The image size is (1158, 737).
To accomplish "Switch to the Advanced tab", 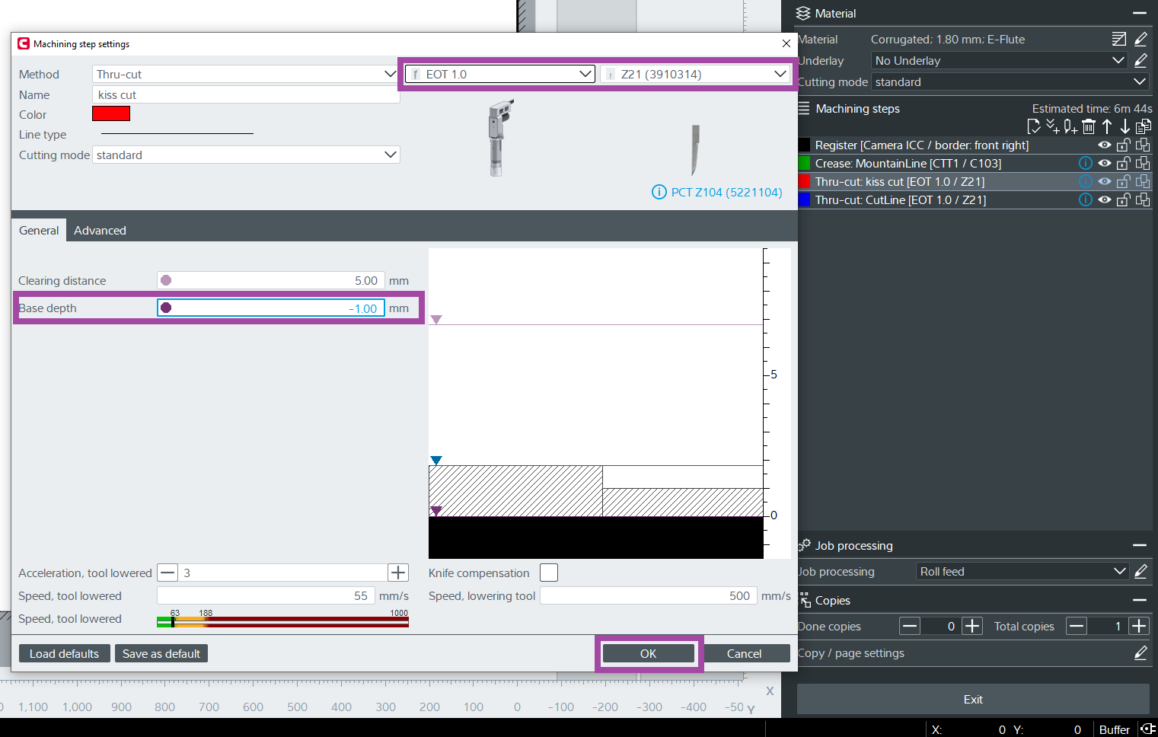I will click(x=100, y=230).
